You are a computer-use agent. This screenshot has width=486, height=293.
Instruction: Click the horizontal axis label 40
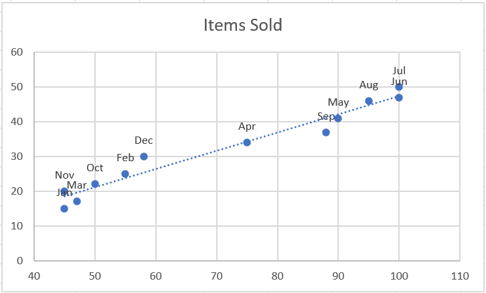[x=34, y=276]
